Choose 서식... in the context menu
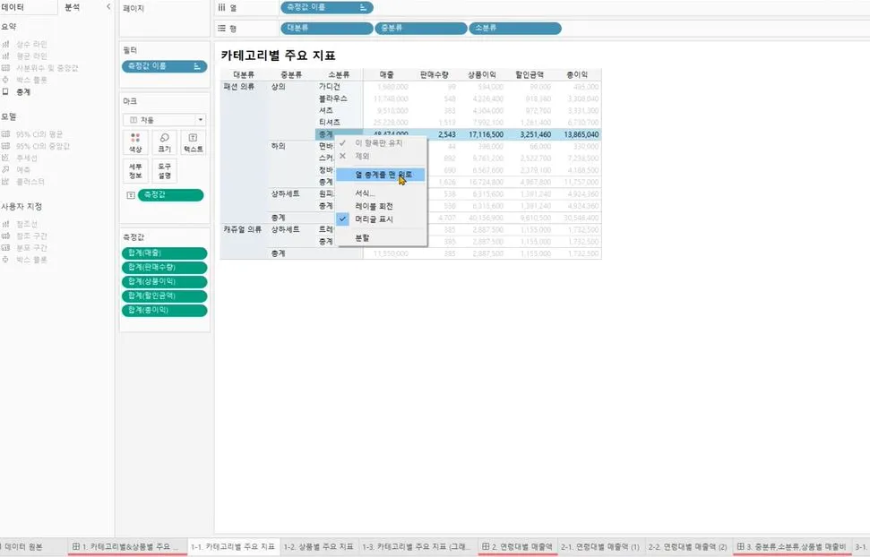The image size is (870, 557). pos(381,193)
